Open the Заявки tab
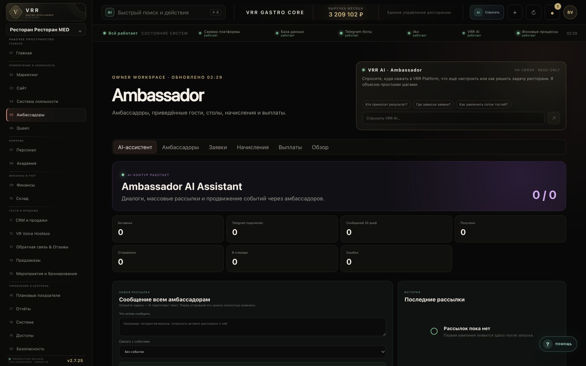 (218, 147)
